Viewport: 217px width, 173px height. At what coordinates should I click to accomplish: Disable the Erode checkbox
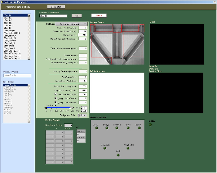click(55, 98)
